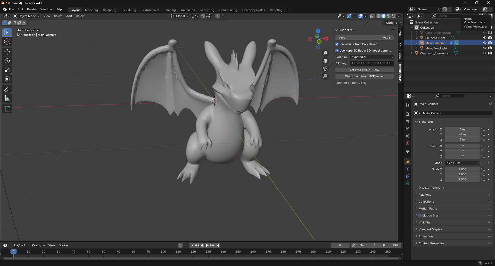495x266 pixels.
Task: Open the Camera data properties tab icon
Action: 408,183
